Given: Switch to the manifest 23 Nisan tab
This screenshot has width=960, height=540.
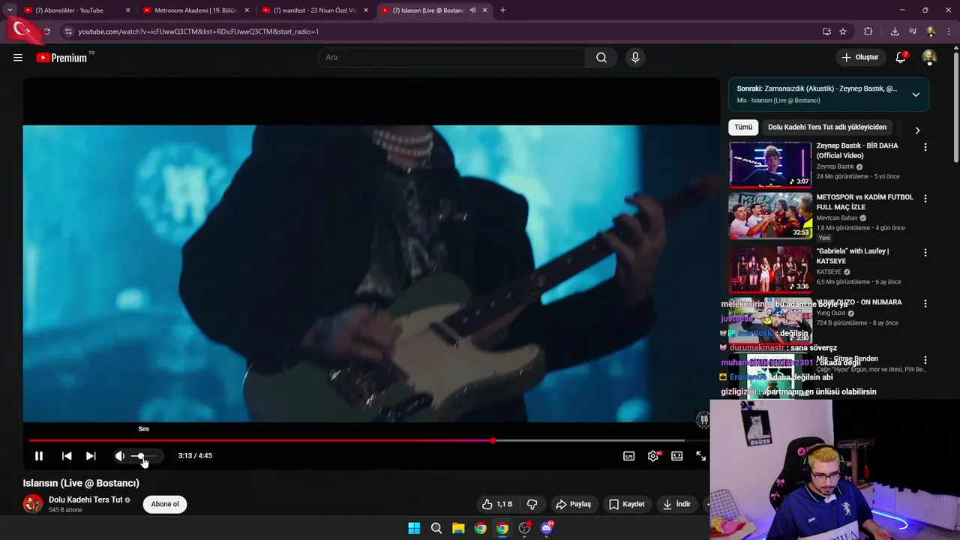Looking at the screenshot, I should tap(315, 10).
